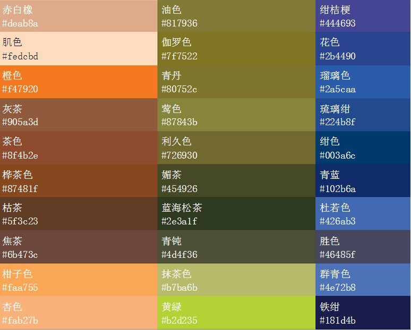Click the 桦茶色 #87481f swatch
Viewport: 411px width, 330px height.
click(79, 181)
